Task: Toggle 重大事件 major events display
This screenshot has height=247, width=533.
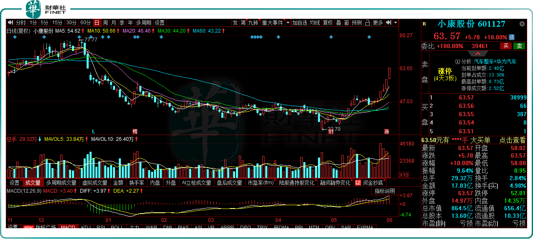Action: (273, 23)
